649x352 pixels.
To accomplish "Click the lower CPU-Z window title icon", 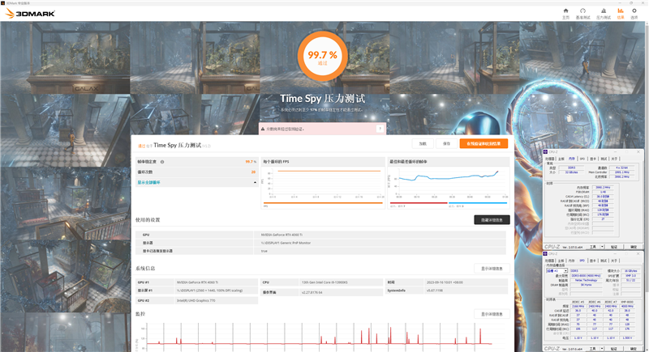I will click(545, 254).
